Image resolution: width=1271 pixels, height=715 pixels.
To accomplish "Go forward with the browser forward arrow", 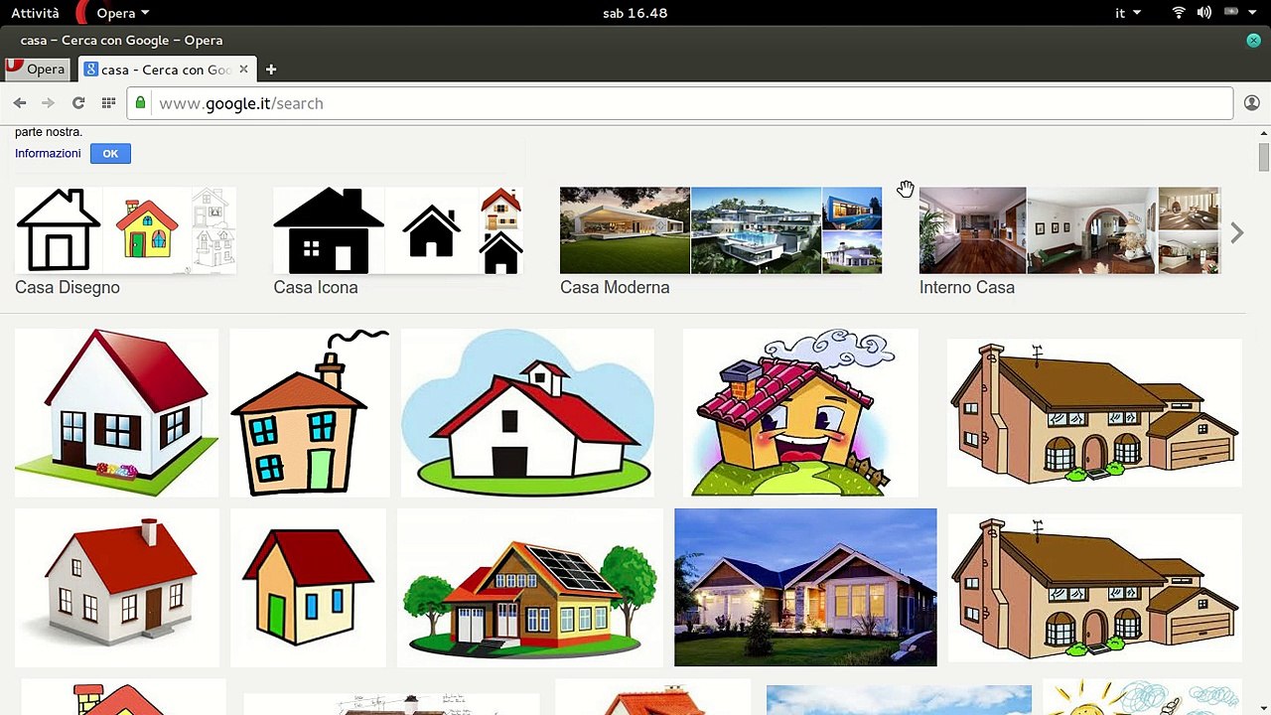I will 48,103.
